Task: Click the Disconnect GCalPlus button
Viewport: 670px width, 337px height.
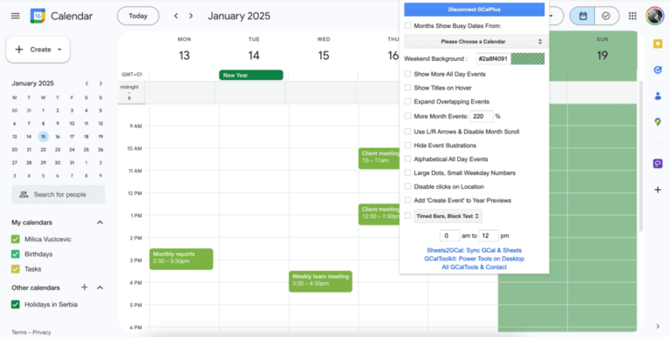Action: tap(475, 10)
